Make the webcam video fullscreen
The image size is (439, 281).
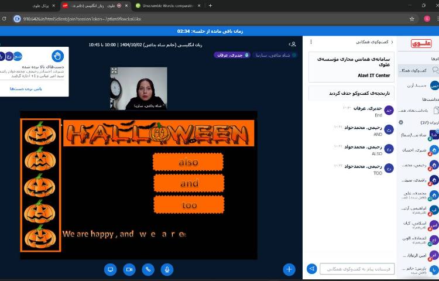[x=114, y=71]
